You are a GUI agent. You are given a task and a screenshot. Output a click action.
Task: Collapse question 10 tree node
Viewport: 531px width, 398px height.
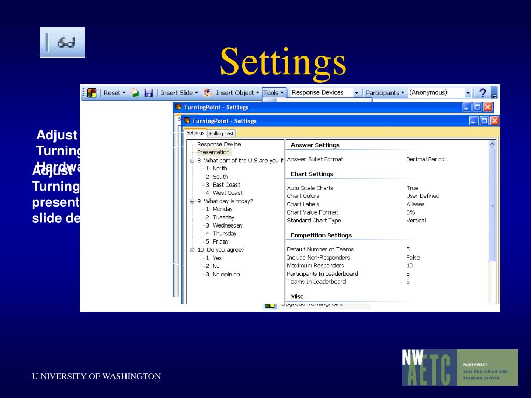click(x=192, y=250)
